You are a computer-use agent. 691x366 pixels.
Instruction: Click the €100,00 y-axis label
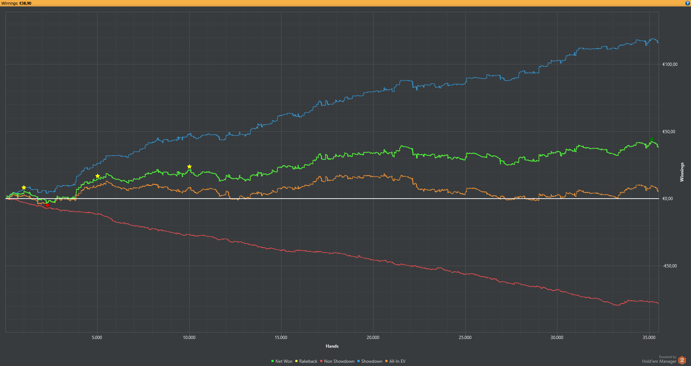(670, 64)
